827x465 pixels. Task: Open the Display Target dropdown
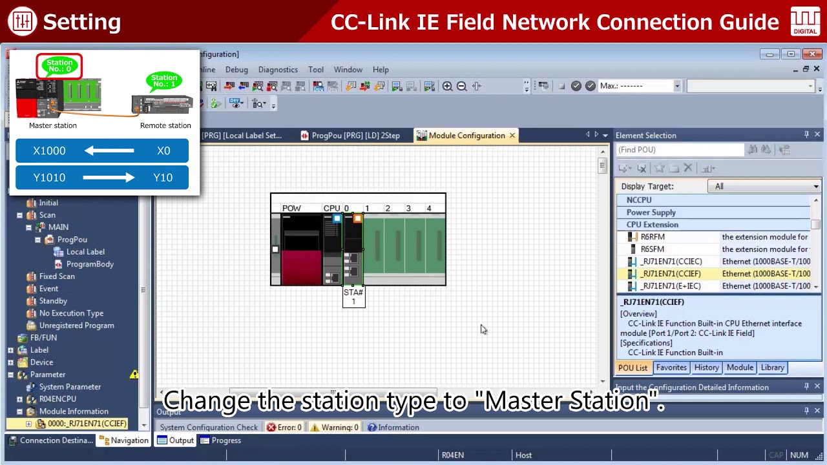pos(764,187)
